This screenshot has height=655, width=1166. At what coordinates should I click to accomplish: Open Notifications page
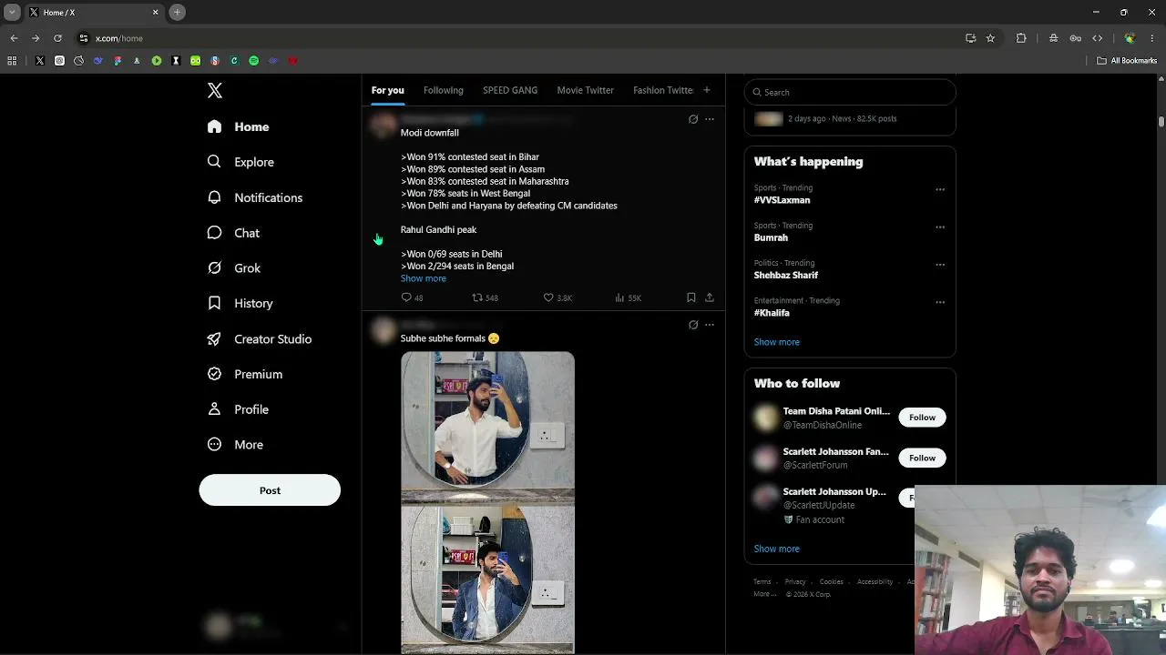254,197
